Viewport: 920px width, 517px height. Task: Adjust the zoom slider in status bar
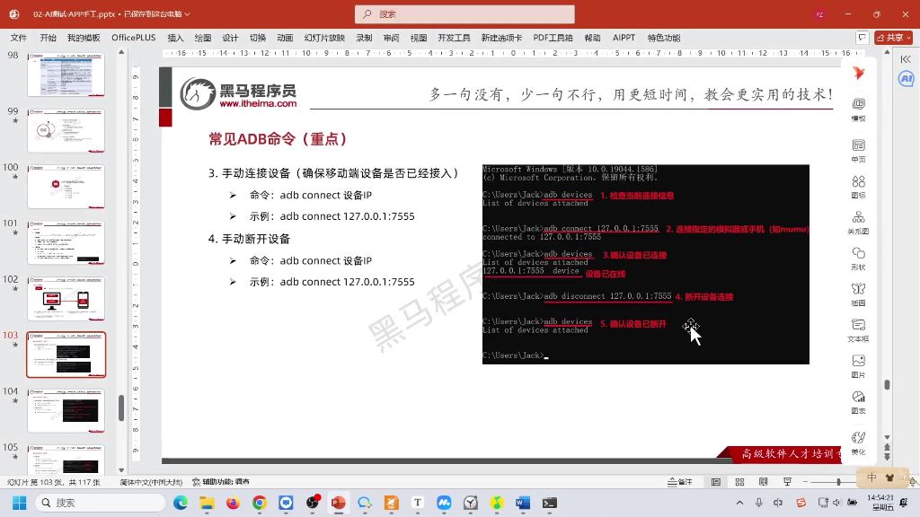(x=838, y=482)
